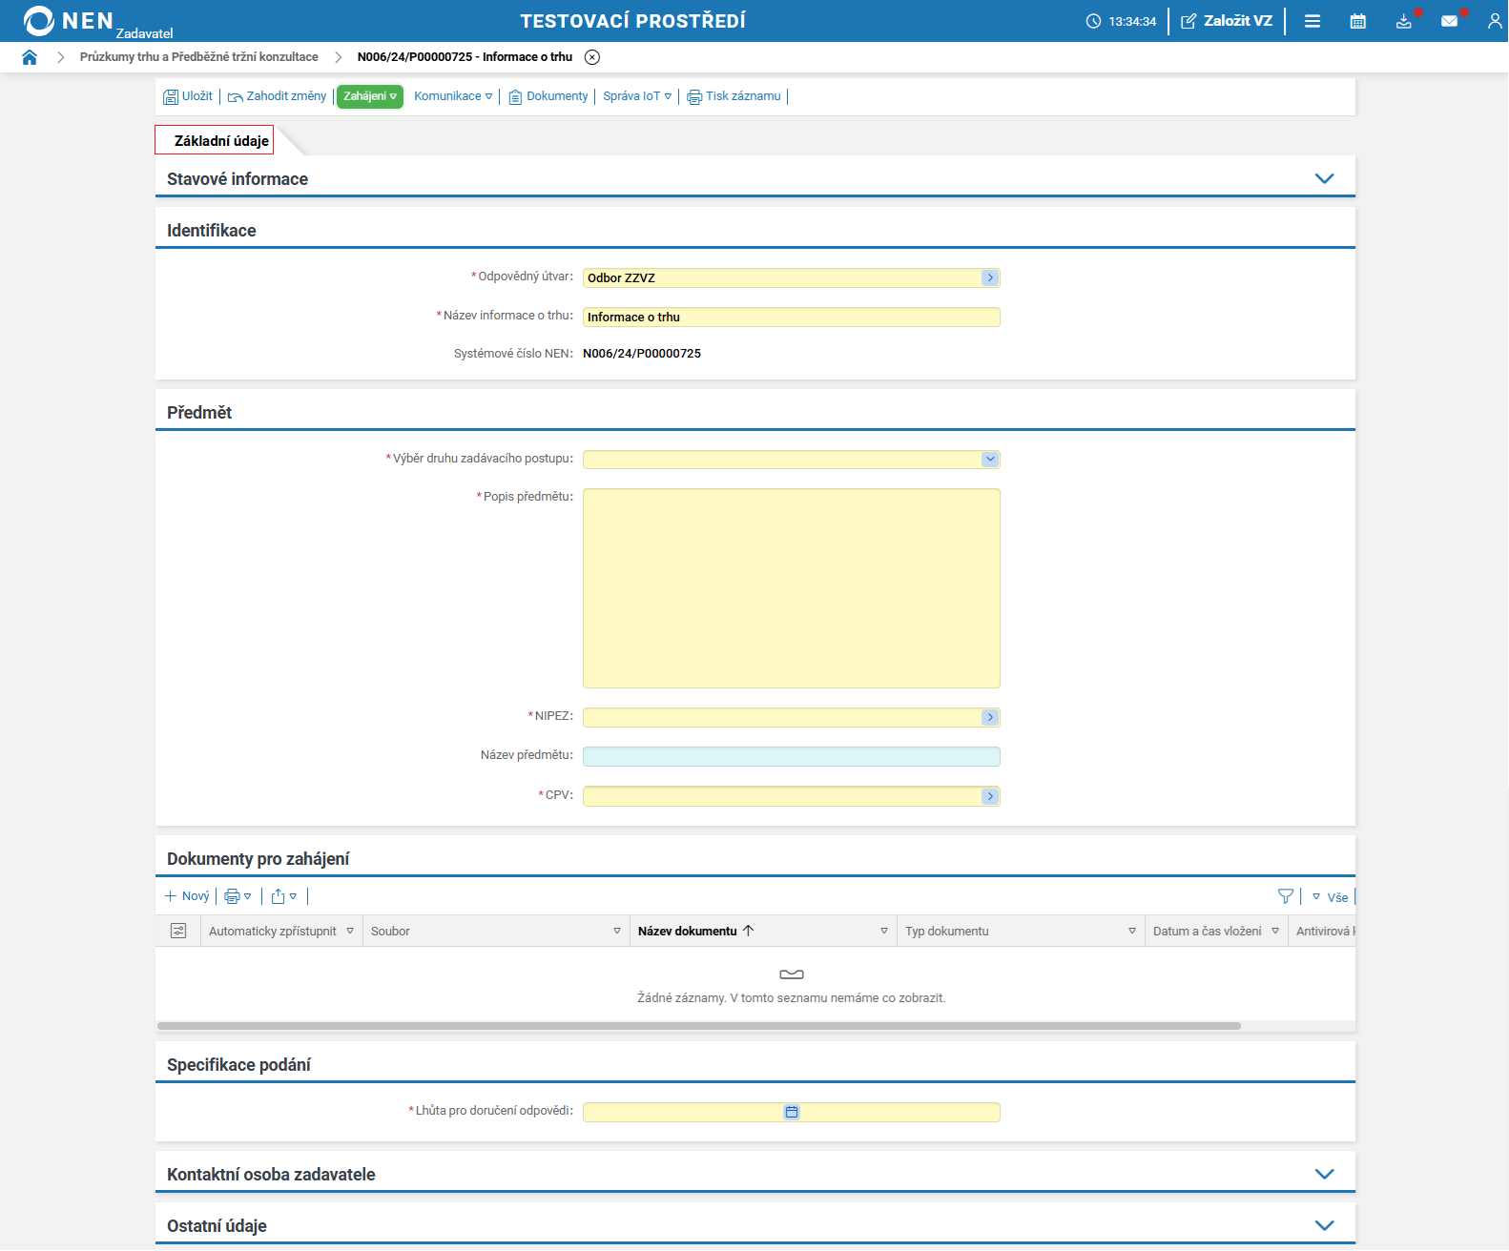Open the Zahájení dropdown menu
Image resolution: width=1509 pixels, height=1251 pixels.
click(x=370, y=96)
